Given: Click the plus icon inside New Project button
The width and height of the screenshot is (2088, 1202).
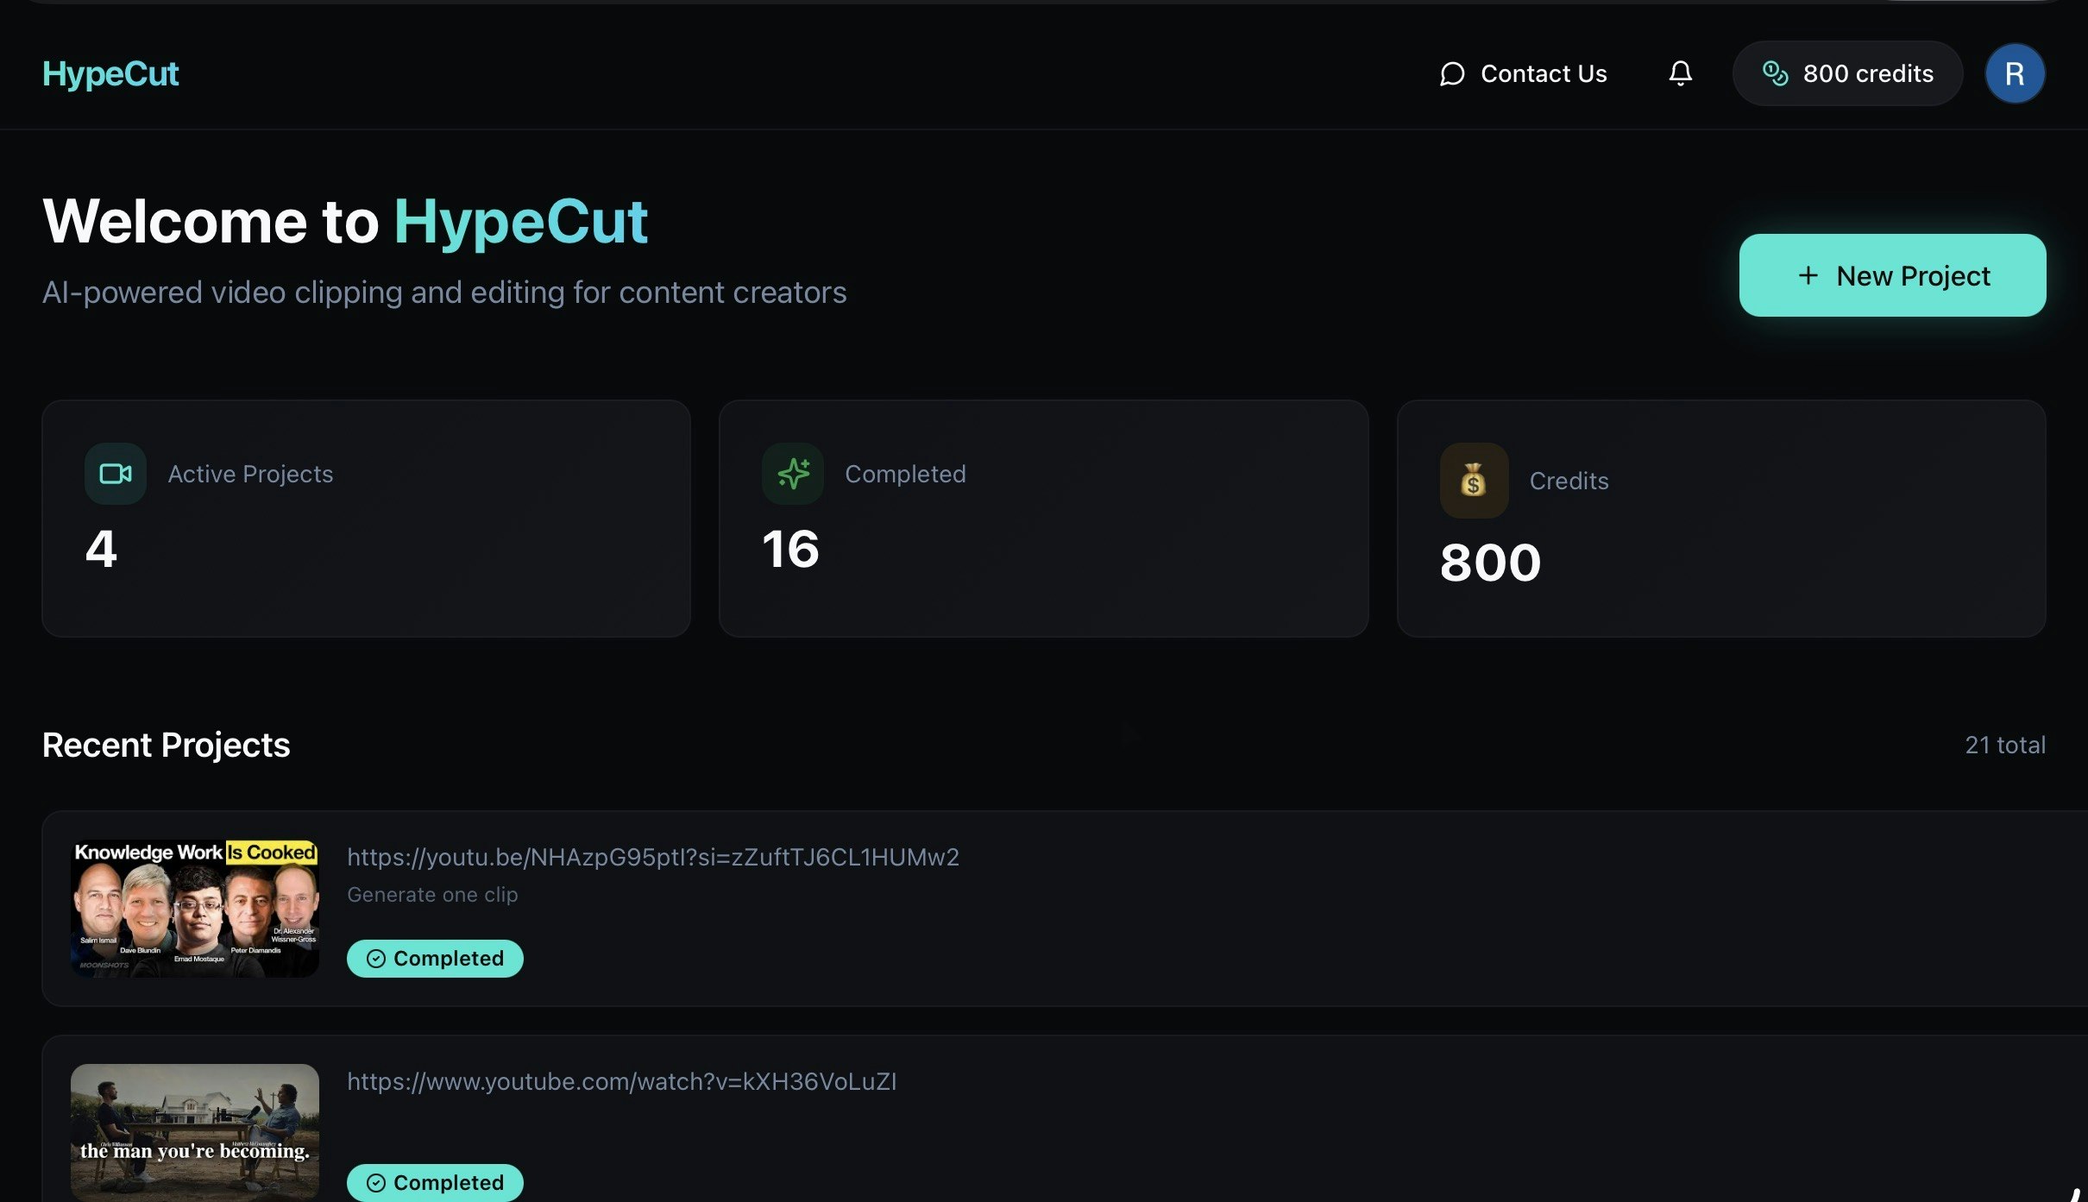Looking at the screenshot, I should (x=1808, y=275).
